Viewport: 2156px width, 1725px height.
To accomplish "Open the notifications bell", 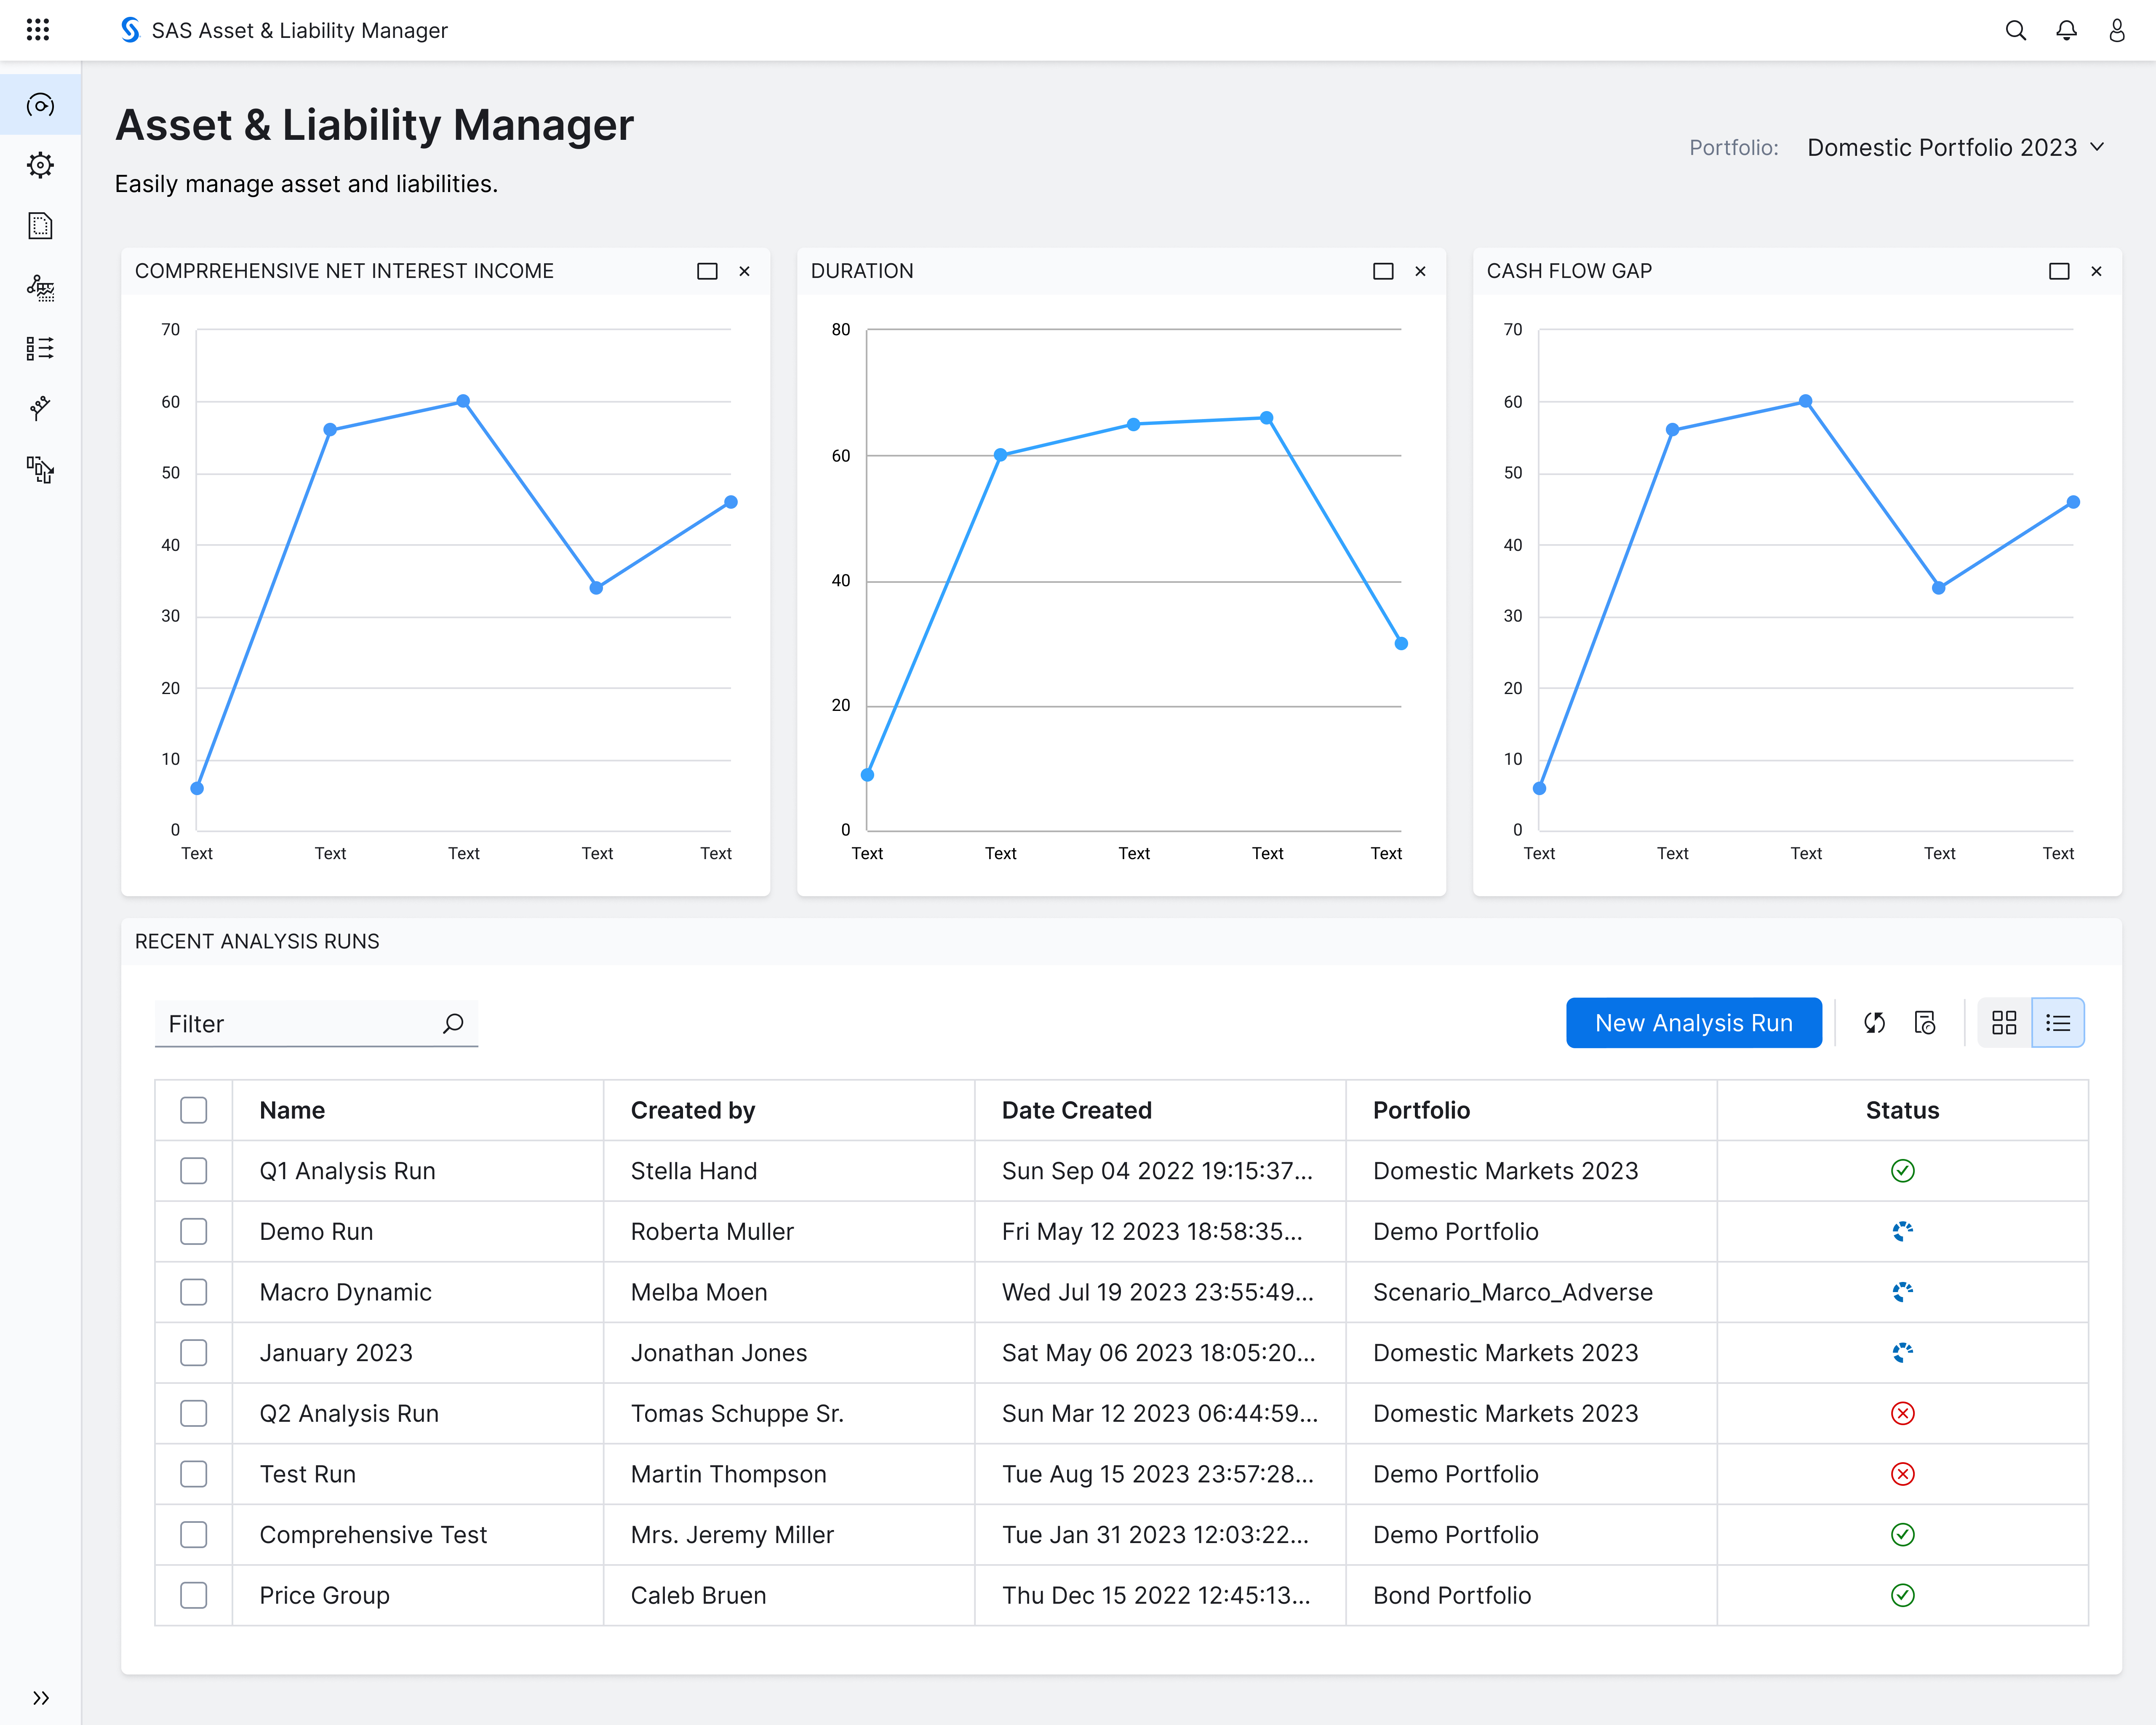I will click(2066, 30).
